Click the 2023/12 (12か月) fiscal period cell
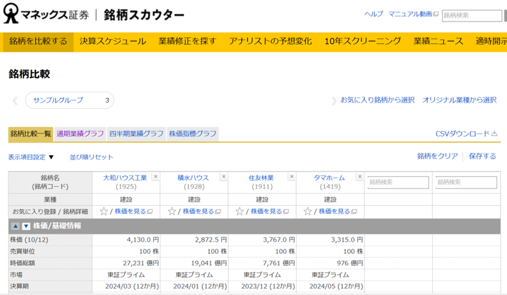Screen dimensions: 507x295 point(262,286)
